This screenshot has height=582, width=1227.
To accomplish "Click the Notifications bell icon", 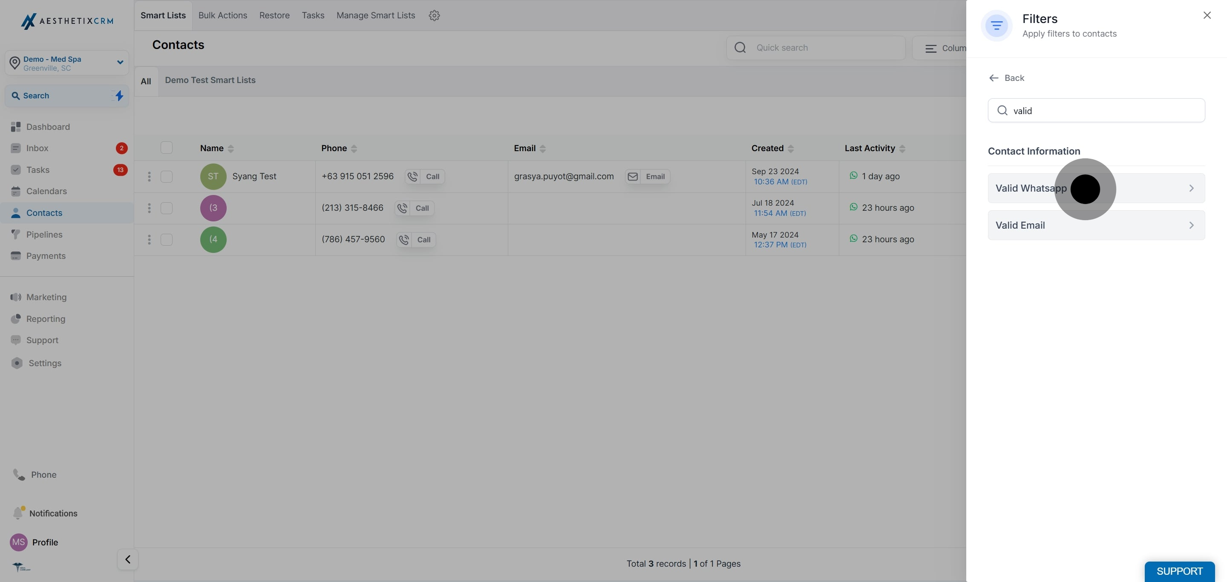I will point(18,513).
